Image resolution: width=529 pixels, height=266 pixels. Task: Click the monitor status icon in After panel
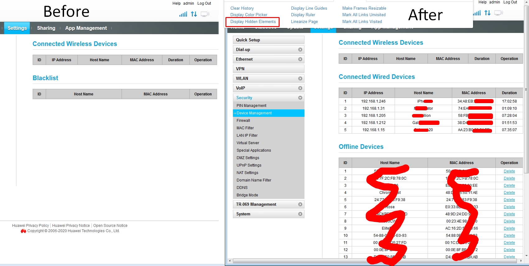point(499,13)
